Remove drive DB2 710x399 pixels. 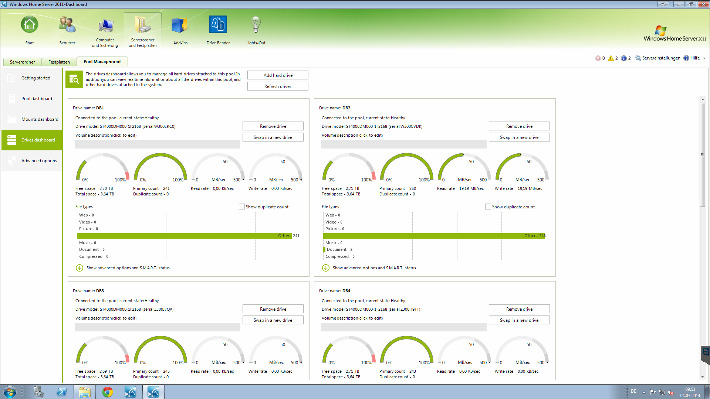[519, 126]
